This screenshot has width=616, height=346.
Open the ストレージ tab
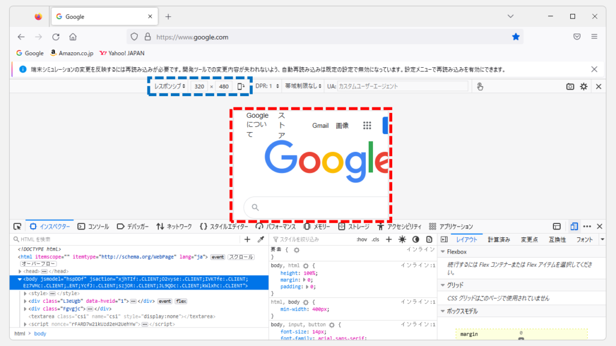pos(354,226)
